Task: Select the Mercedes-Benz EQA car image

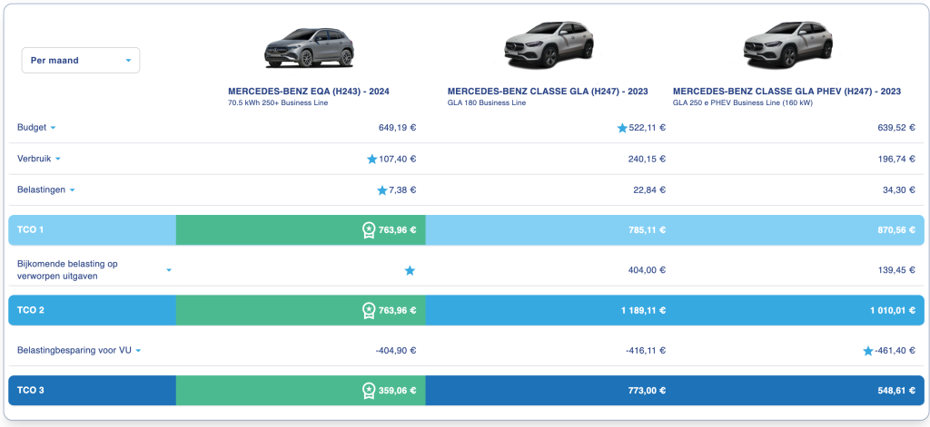Action: [308, 47]
